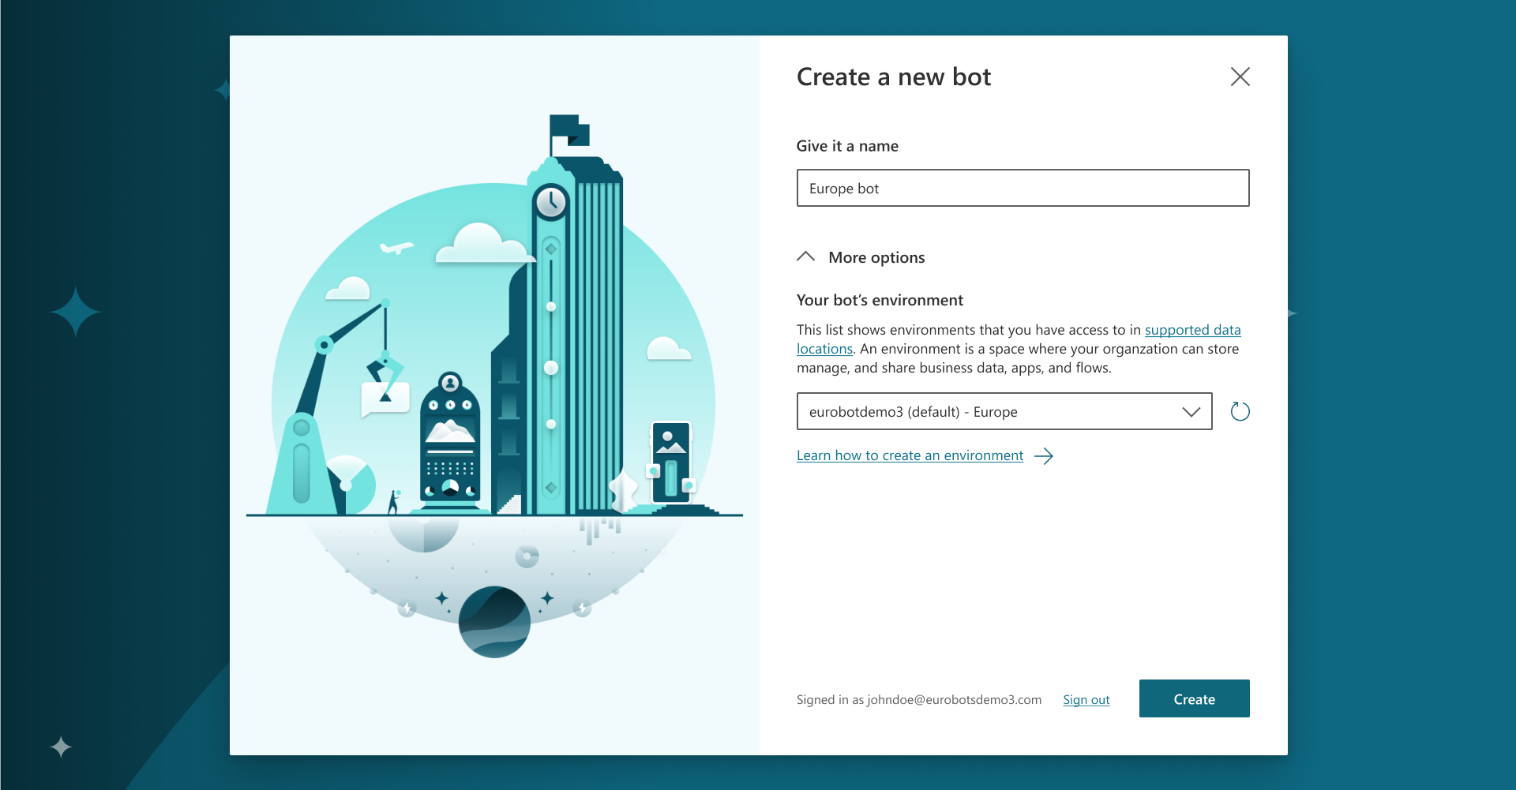Click the signed-in johndoe email text

954,700
